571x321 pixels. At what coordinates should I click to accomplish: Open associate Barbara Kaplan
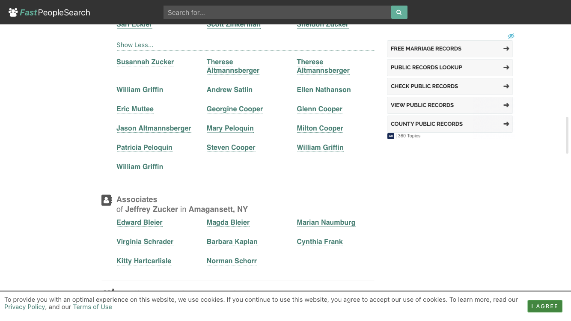[232, 241]
